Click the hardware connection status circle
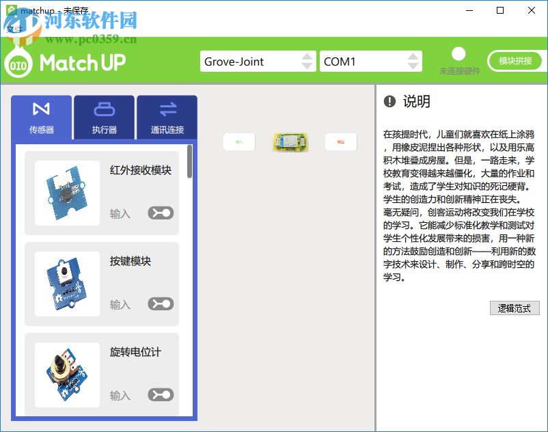The height and width of the screenshot is (432, 548). click(x=458, y=53)
